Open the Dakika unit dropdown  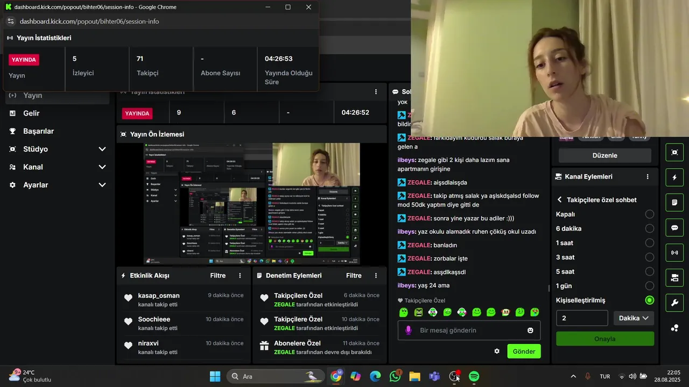[634, 318]
